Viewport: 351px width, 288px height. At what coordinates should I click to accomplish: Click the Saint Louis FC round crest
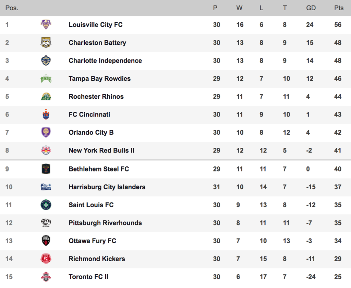[x=46, y=205]
